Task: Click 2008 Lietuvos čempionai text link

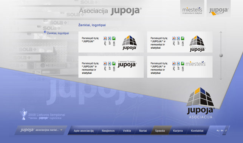Action: tap(46, 115)
